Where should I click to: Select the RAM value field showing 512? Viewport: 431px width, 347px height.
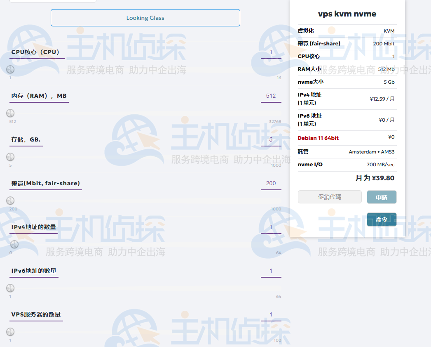coord(271,96)
